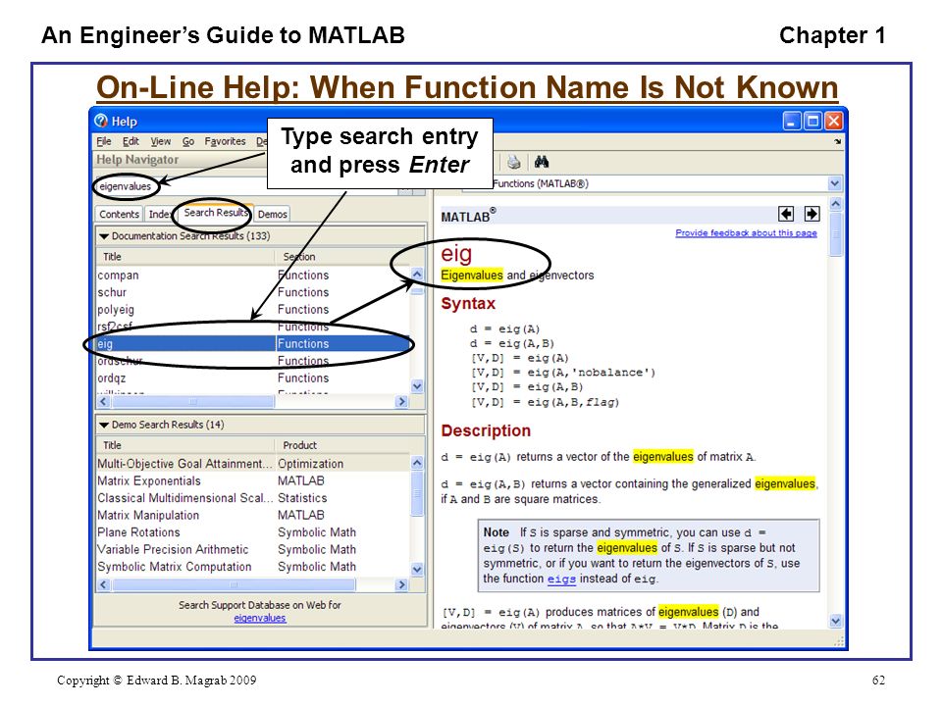Select the ordqz result row
Image resolution: width=942 pixels, height=706 pixels.
click(x=252, y=378)
